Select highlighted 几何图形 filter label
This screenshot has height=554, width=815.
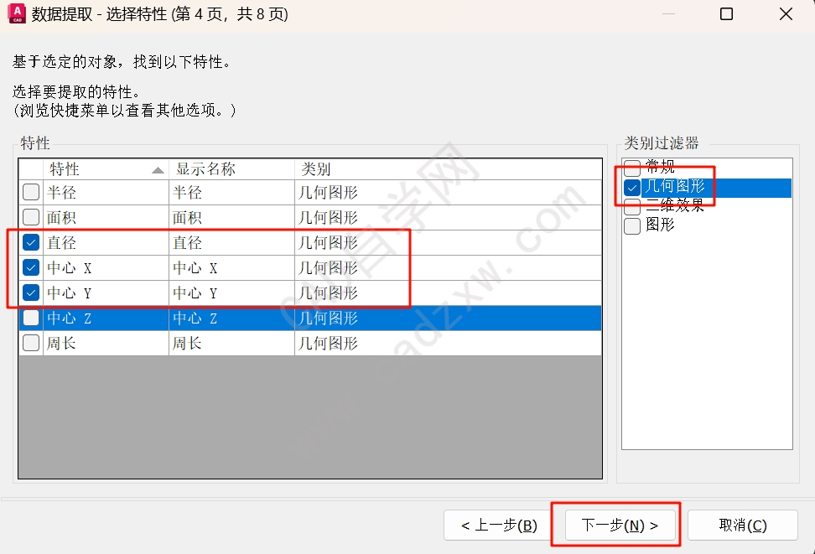[x=675, y=186]
